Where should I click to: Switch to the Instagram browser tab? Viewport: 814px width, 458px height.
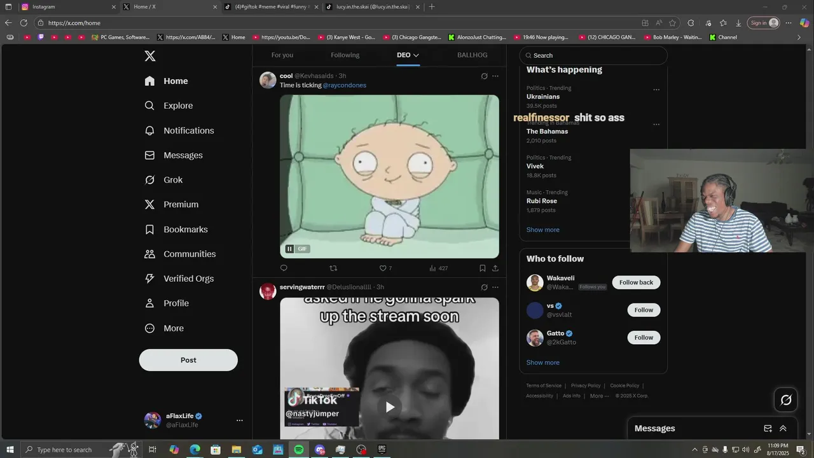tap(69, 6)
